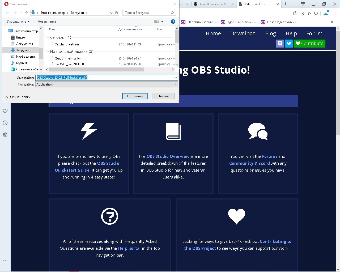Image resolution: width=340 pixels, height=272 pixels.
Task: Click the file list horizontal scrollbar
Action: 96,70
